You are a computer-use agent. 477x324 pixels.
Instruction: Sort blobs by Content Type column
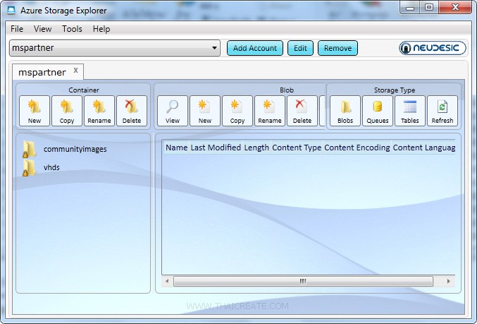[x=297, y=148]
